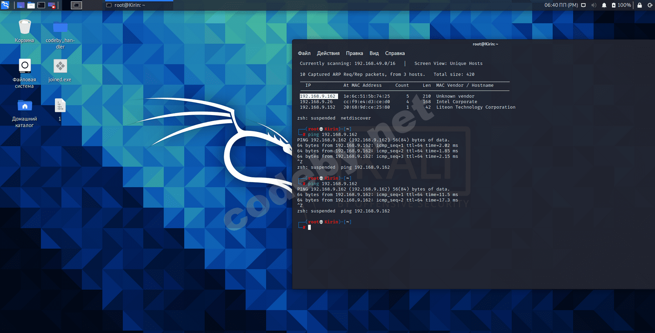655x333 pixels.
Task: Open file manager from top panel
Action: (31, 5)
